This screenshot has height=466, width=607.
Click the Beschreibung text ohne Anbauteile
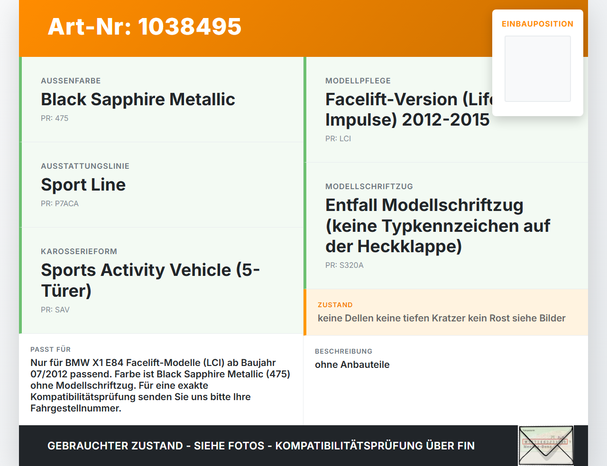point(352,365)
